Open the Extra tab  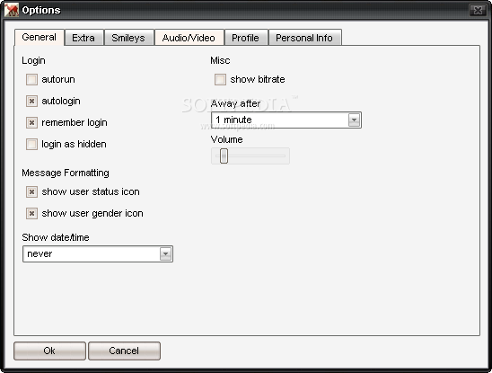pyautogui.click(x=83, y=38)
